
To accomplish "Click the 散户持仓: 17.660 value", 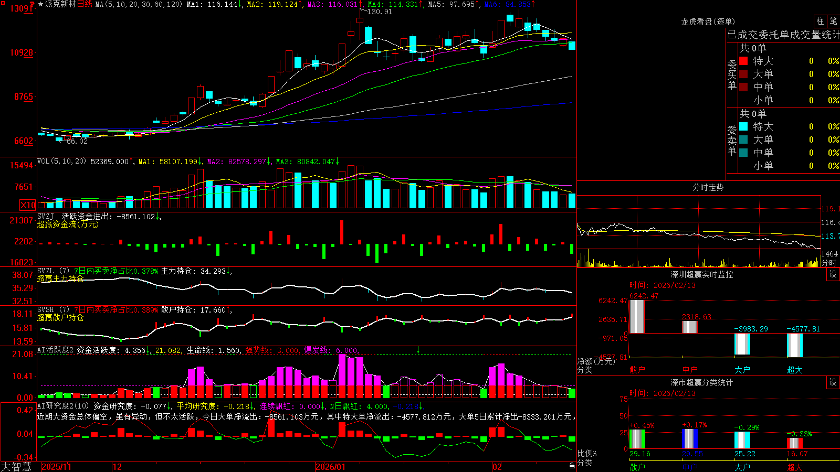I will tap(193, 310).
